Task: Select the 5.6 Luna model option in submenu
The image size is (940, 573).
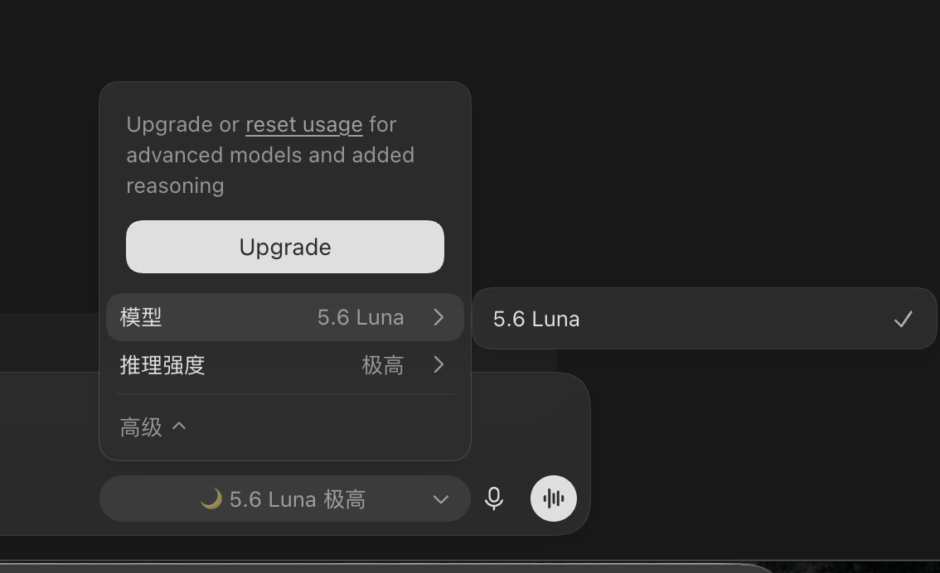Action: pos(705,319)
